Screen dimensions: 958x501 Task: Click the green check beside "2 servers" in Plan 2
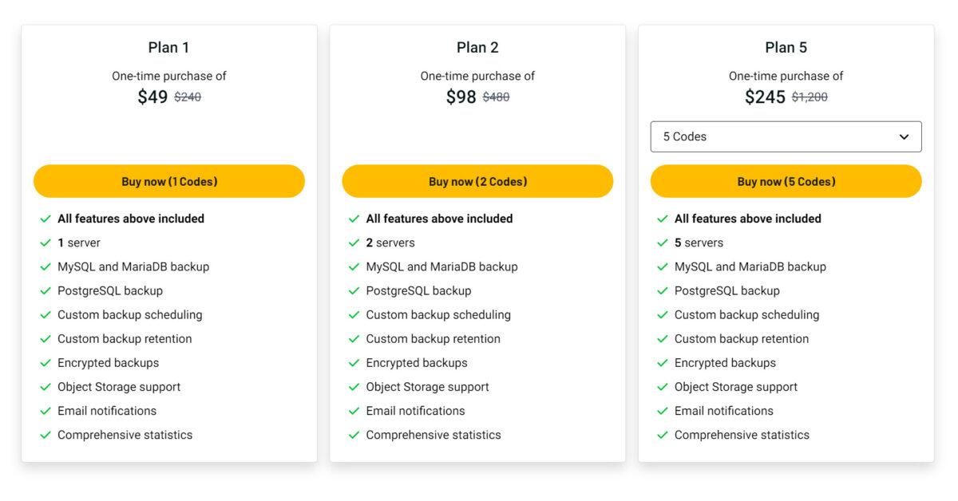click(x=354, y=243)
